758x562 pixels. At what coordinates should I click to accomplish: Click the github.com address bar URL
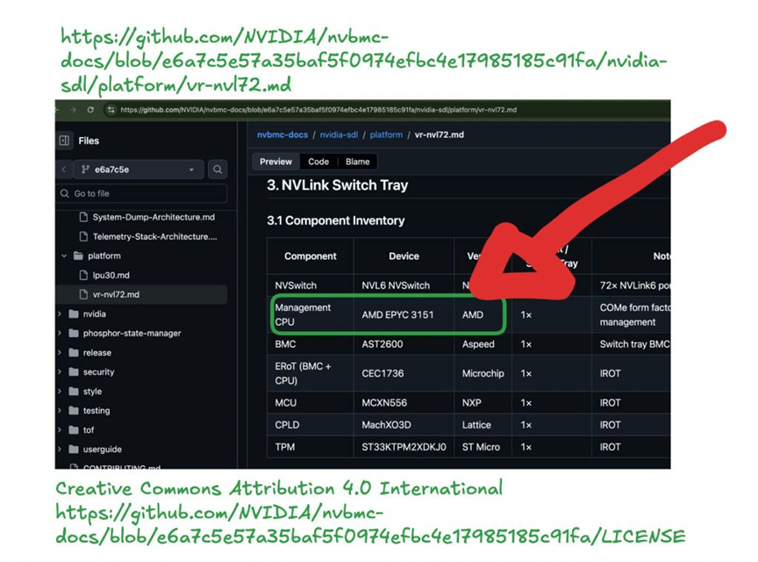tap(318, 110)
